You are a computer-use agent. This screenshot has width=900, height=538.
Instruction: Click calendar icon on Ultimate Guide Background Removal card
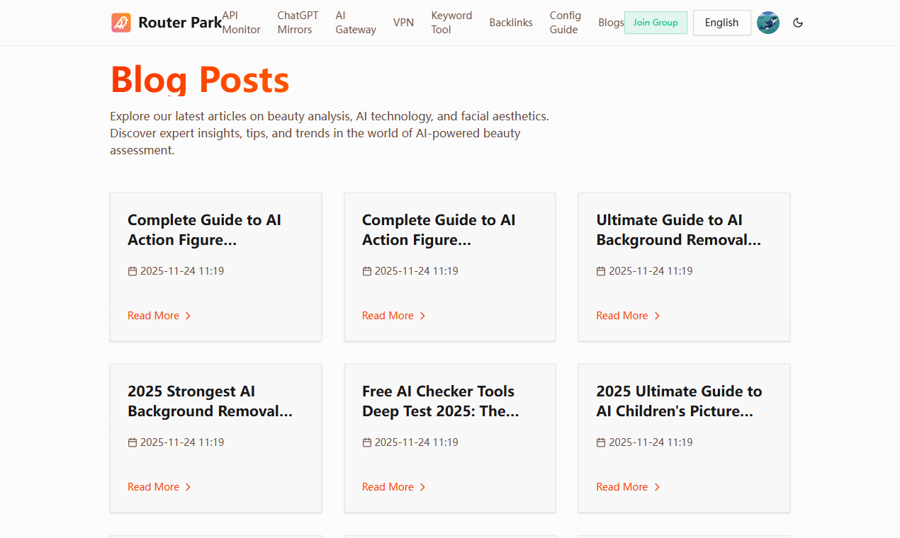coord(601,271)
